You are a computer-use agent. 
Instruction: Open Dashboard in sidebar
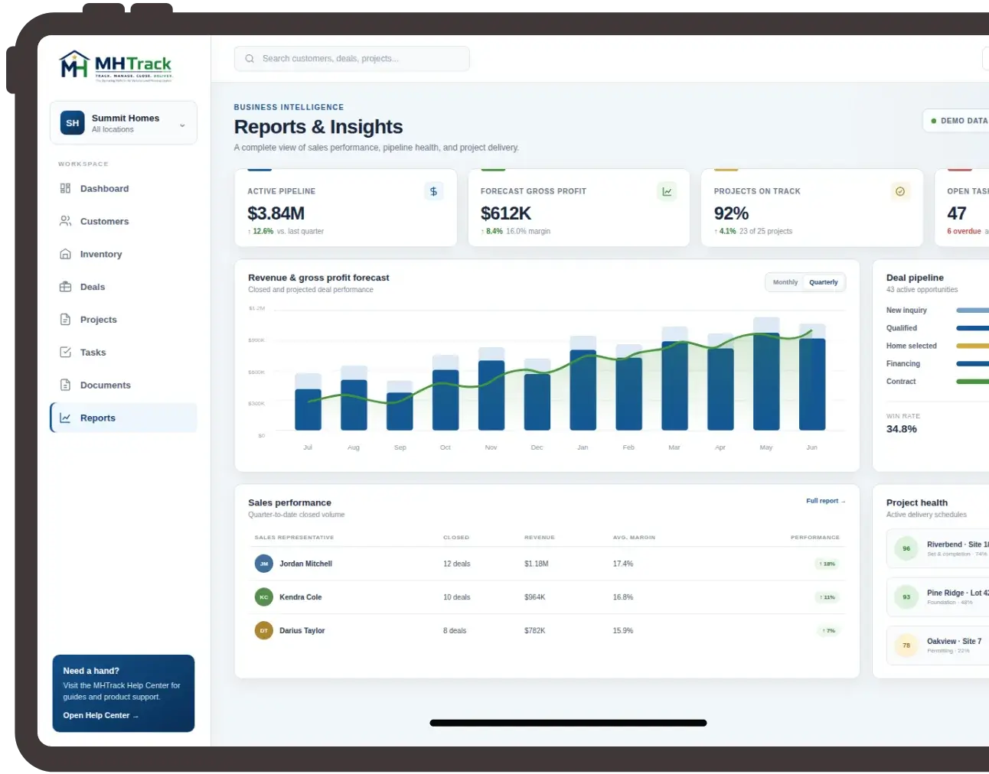(x=123, y=189)
